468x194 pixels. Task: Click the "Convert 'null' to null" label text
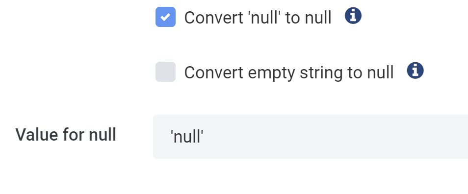(258, 18)
